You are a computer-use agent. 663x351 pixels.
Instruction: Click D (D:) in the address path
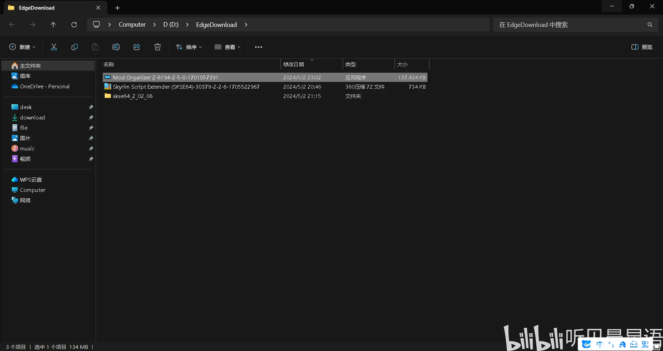point(171,24)
